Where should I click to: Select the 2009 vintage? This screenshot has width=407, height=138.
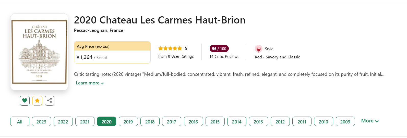pyautogui.click(x=345, y=121)
